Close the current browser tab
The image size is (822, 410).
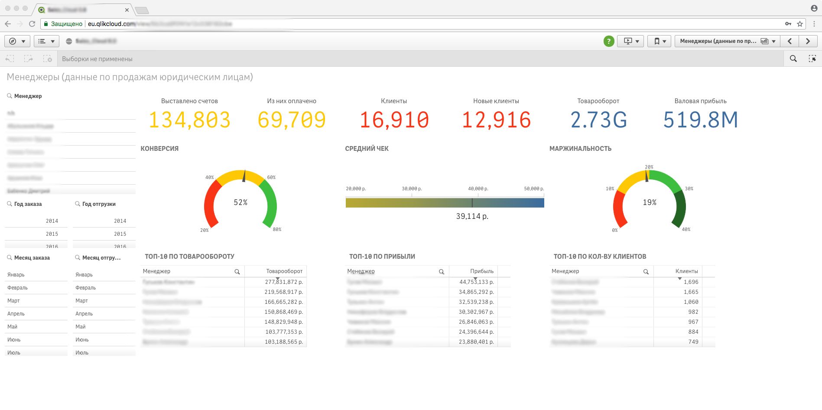coord(127,10)
